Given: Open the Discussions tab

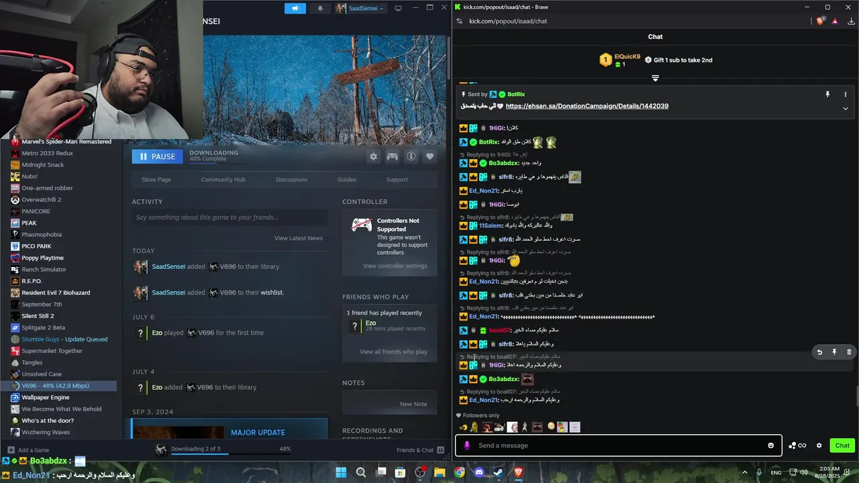Looking at the screenshot, I should (x=291, y=179).
